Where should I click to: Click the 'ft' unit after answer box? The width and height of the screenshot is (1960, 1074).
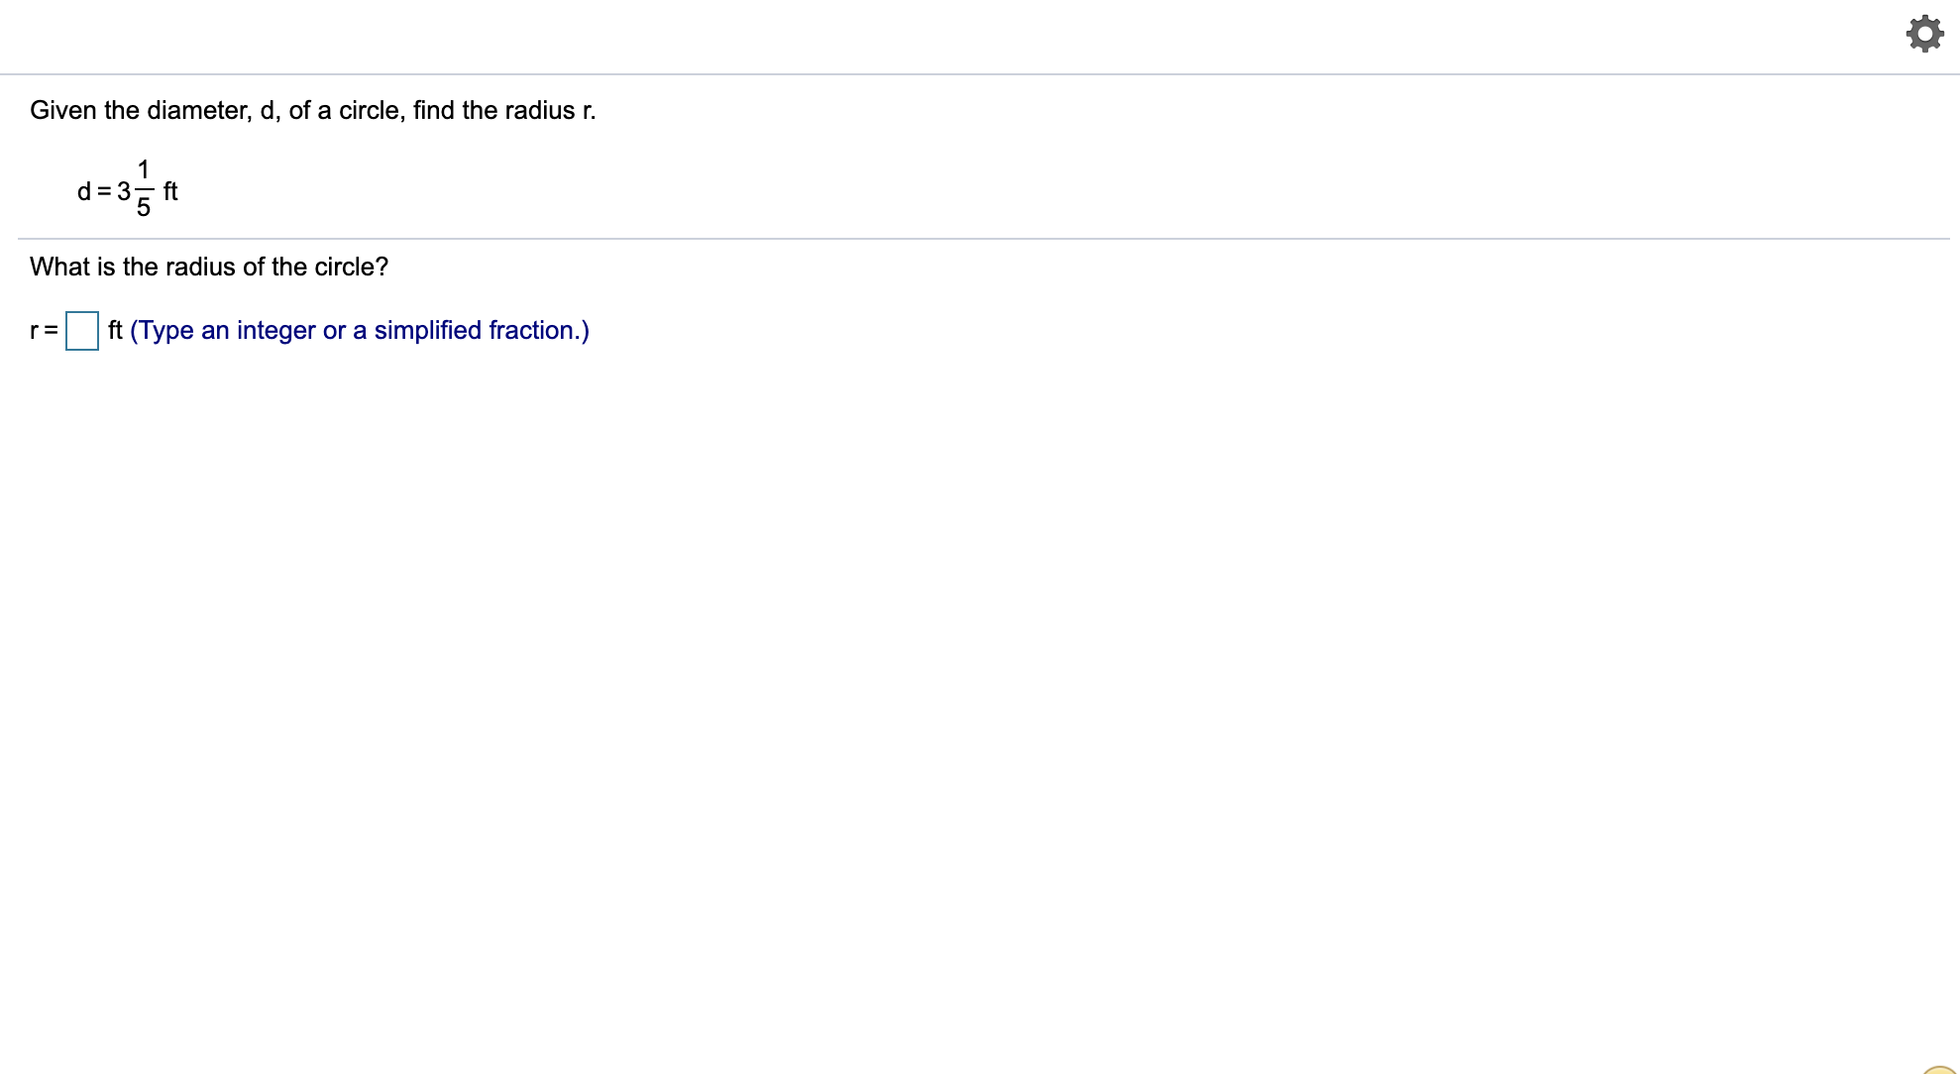[x=115, y=330]
